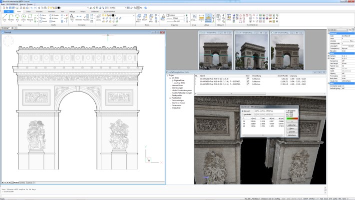Viewport: 355px width, 200px height.
Task: Click the Group icon
Action: pos(194,17)
